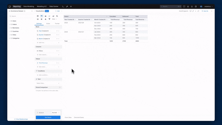Click the favorites star icon in top bar
222x125 pixels.
click(188, 6)
